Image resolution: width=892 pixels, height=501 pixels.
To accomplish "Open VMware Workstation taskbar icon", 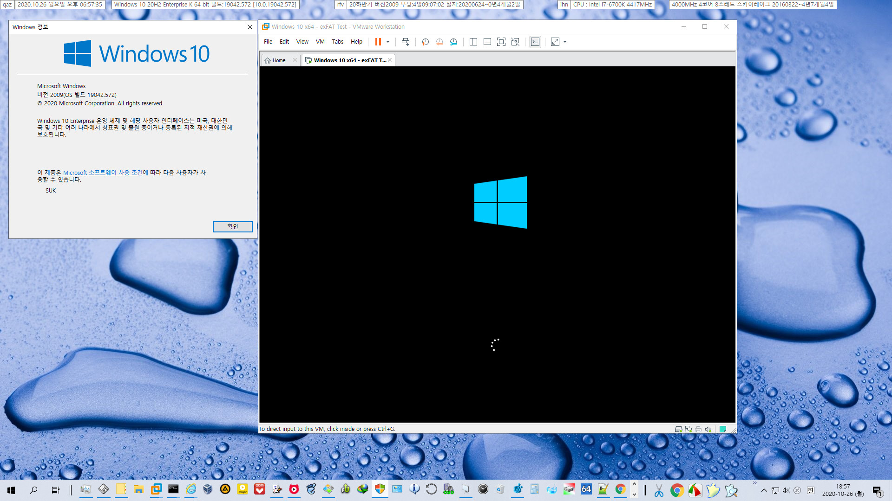I will click(156, 489).
